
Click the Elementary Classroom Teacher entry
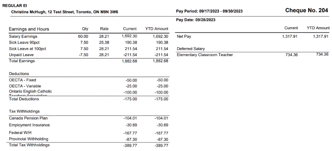point(205,55)
